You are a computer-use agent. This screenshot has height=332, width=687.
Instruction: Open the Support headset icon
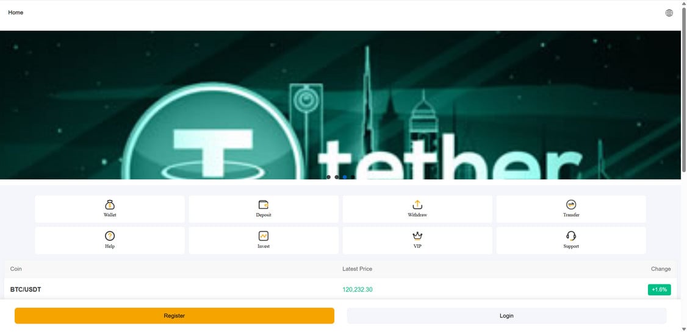571,236
